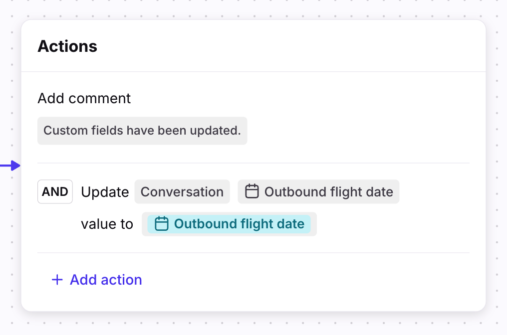This screenshot has height=335, width=507.
Task: Click blank space to the right of Add action
Action: click(299, 280)
